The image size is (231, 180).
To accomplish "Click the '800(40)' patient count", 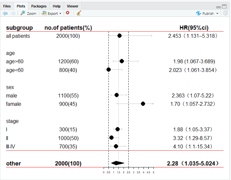I will (x=68, y=70).
